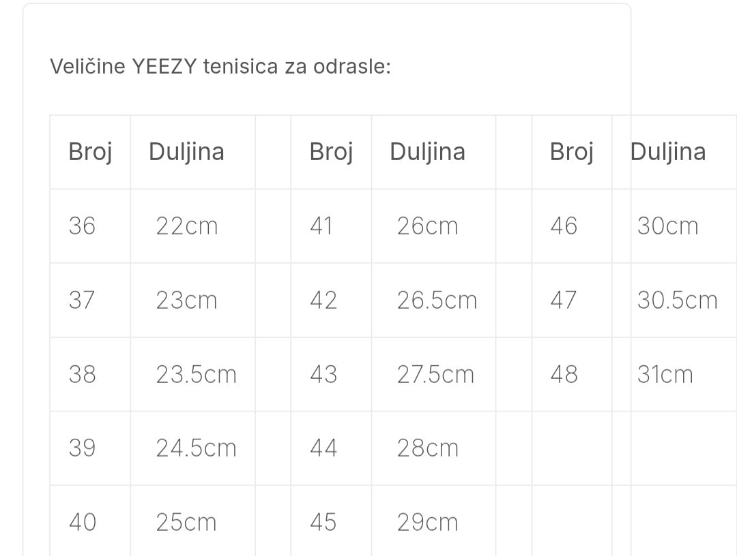The height and width of the screenshot is (556, 737).
Task: Click the 29cm length cell
Action: point(427,523)
